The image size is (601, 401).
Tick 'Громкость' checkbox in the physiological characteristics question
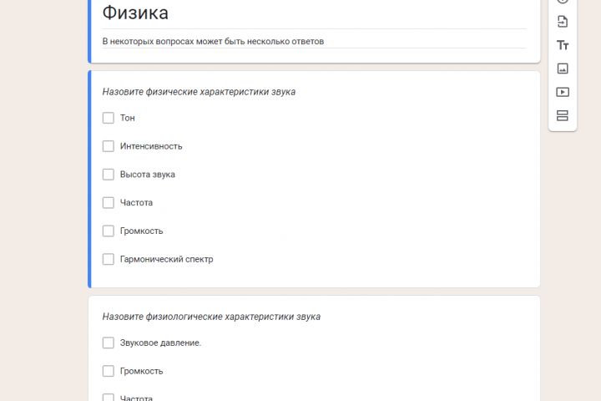pyautogui.click(x=109, y=371)
